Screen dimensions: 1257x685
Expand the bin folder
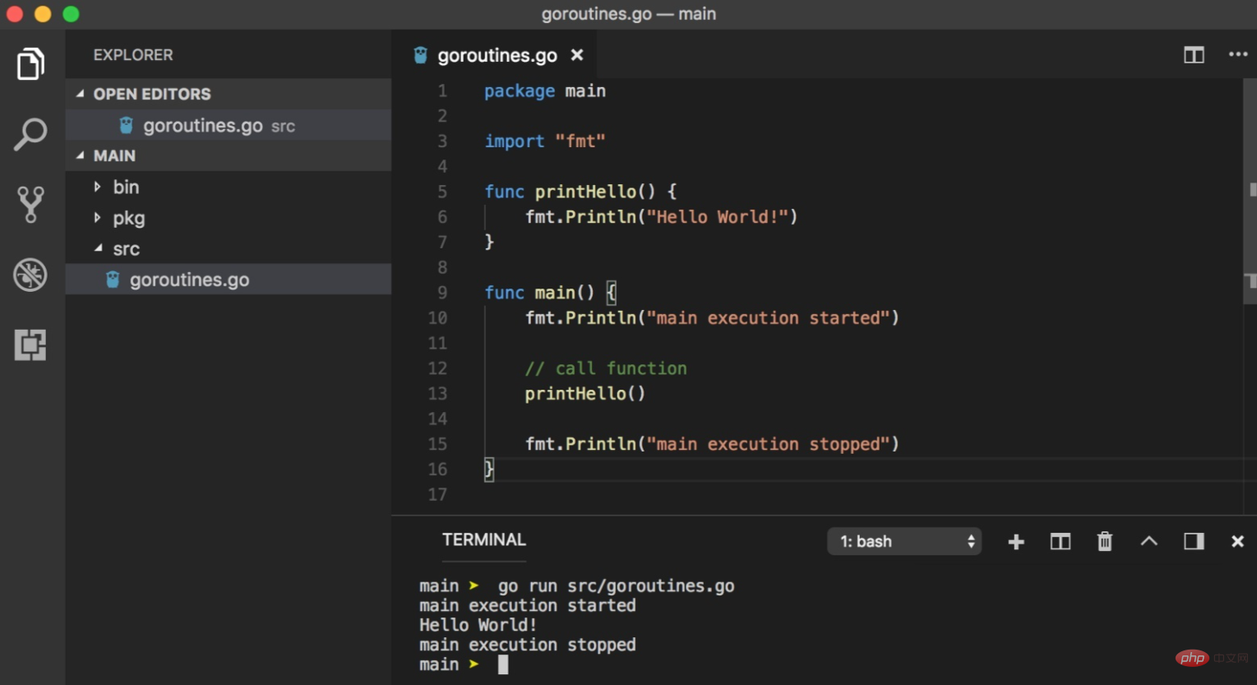click(x=125, y=187)
